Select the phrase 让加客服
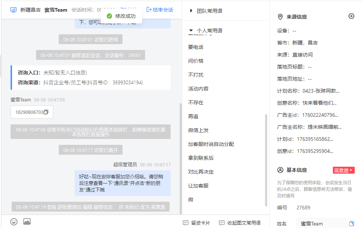This screenshot has height=228, width=362. 198,186
